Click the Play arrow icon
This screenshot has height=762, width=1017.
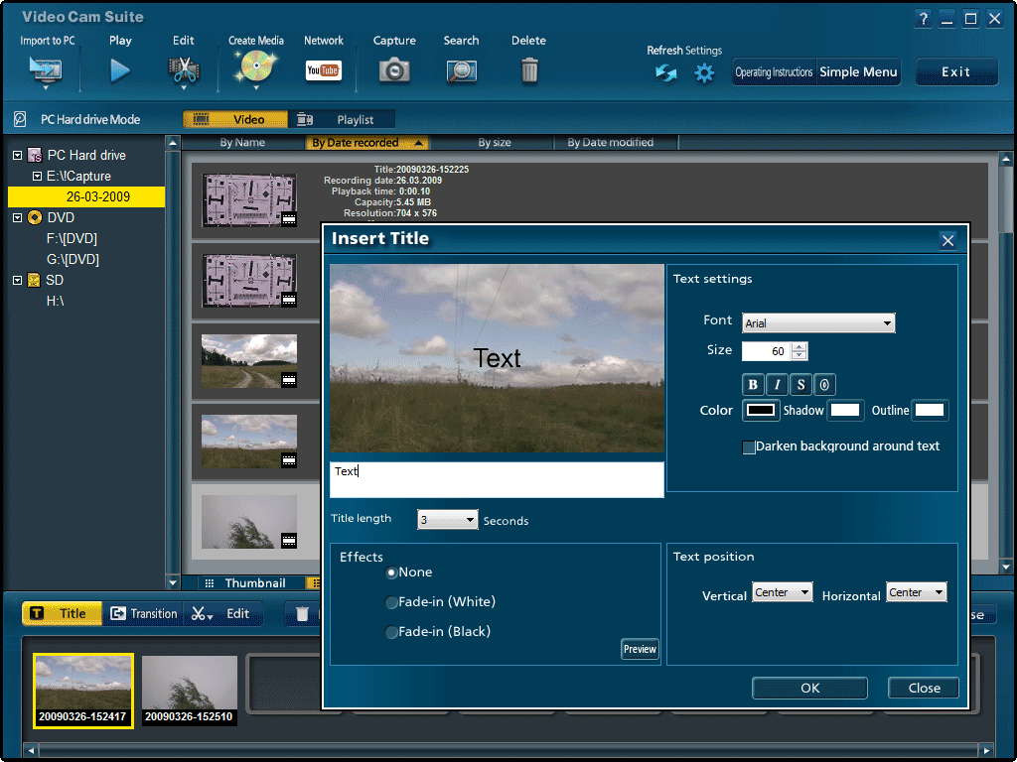[120, 70]
